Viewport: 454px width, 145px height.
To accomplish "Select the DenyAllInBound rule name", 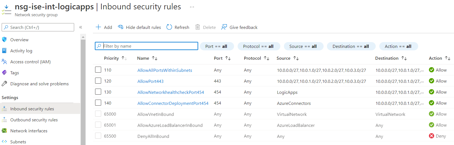I will 153,136.
